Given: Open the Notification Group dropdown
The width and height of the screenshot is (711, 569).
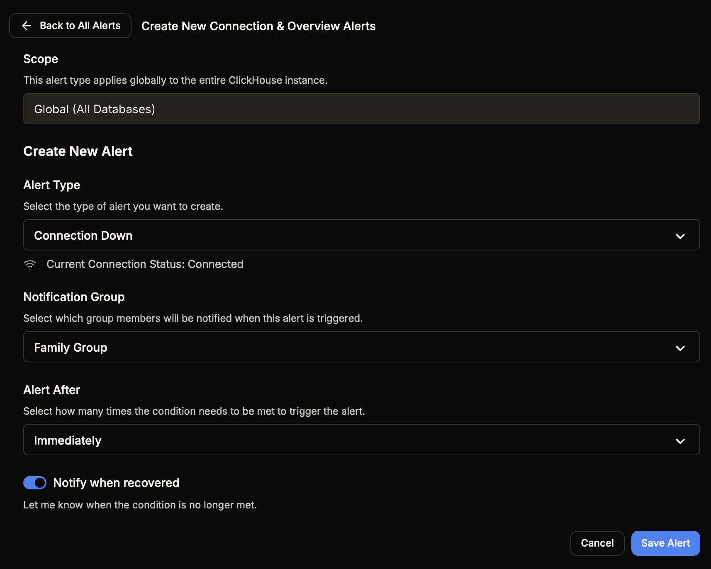Looking at the screenshot, I should (361, 347).
